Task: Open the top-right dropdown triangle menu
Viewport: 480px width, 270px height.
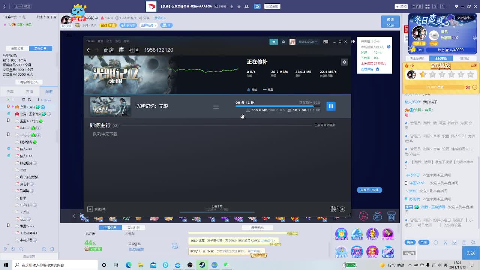Action: point(456,6)
